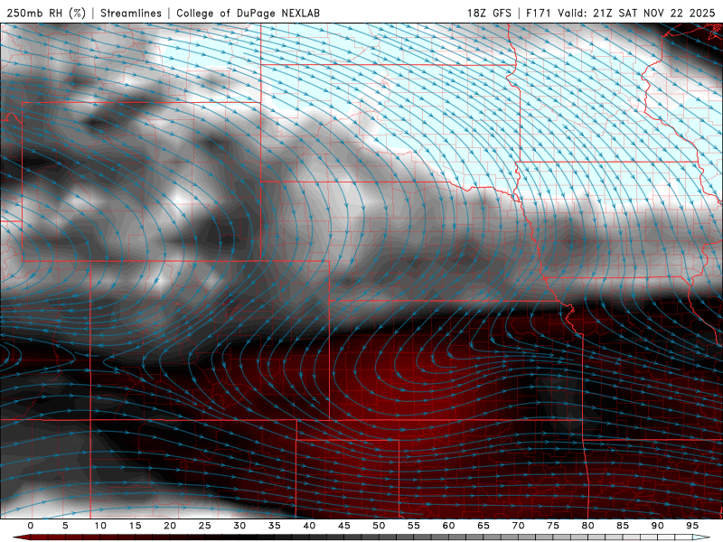Image resolution: width=723 pixels, height=542 pixels.
Task: Click the '50' colorbar scale label
Action: point(379,526)
